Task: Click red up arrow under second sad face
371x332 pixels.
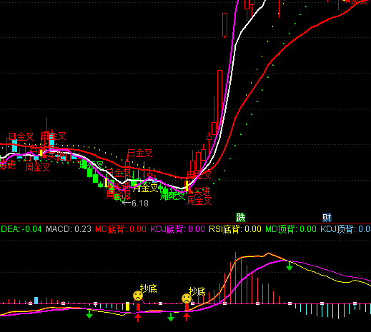Action: pyautogui.click(x=187, y=317)
